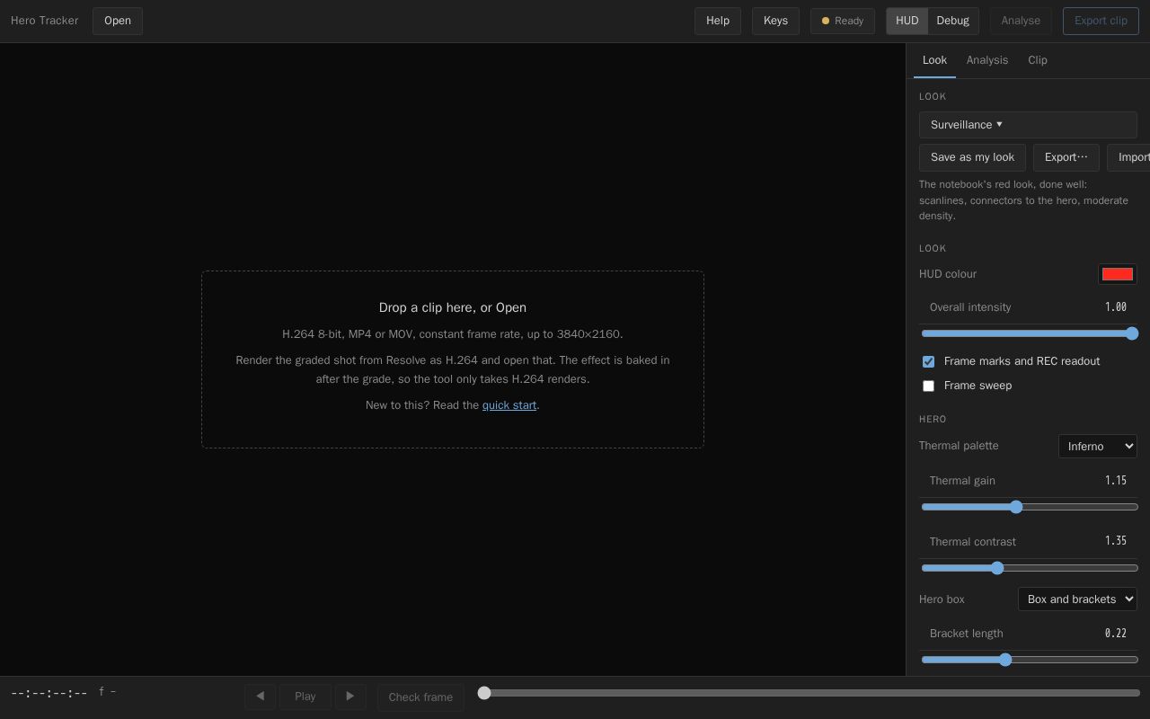Click the Bracket length slider
Screen dimensions: 1150x719
point(1030,660)
